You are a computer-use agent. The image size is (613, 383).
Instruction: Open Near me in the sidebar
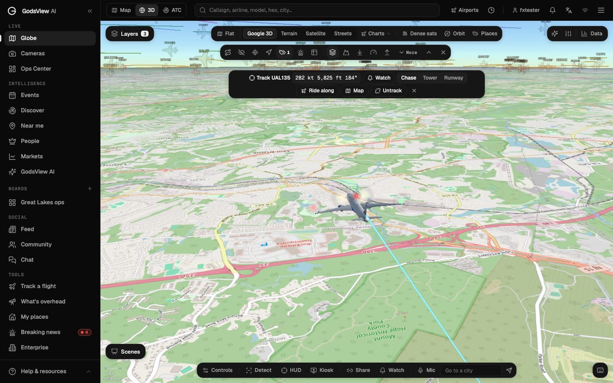click(50, 126)
